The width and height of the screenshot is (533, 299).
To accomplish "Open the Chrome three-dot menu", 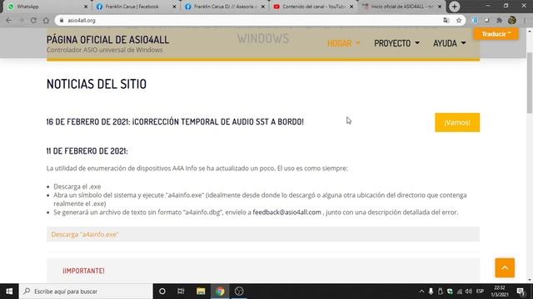I will pyautogui.click(x=525, y=20).
